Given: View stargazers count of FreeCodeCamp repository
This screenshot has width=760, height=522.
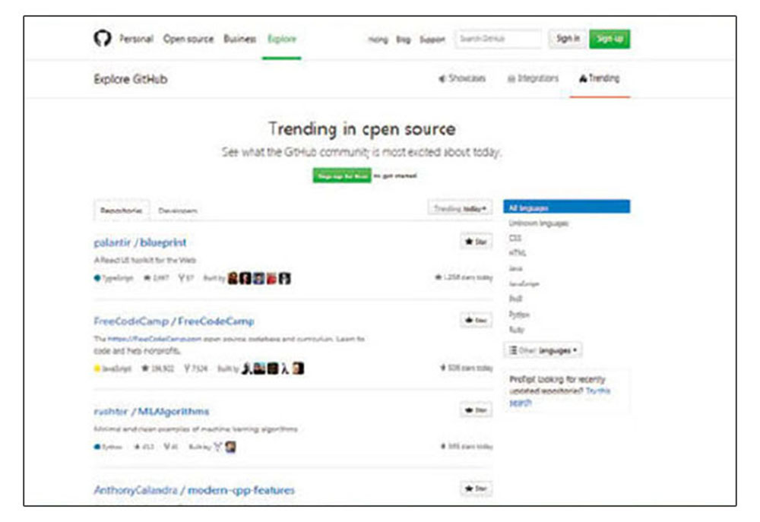Looking at the screenshot, I should [x=157, y=369].
